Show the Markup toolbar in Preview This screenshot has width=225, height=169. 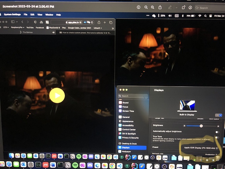(190, 8)
